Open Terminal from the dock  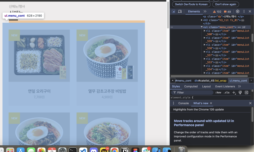click(x=73, y=150)
